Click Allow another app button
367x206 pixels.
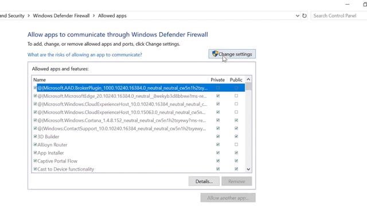click(228, 198)
